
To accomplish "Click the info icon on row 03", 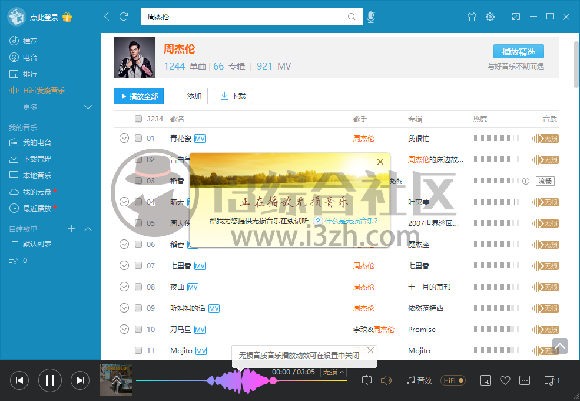I will click(x=526, y=181).
